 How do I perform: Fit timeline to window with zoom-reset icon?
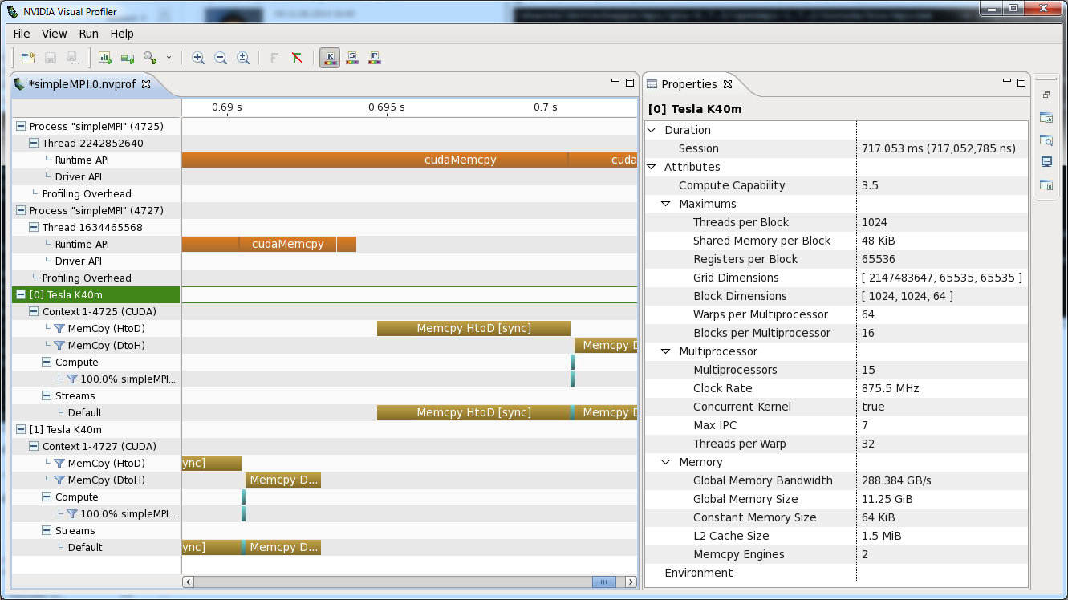(243, 58)
